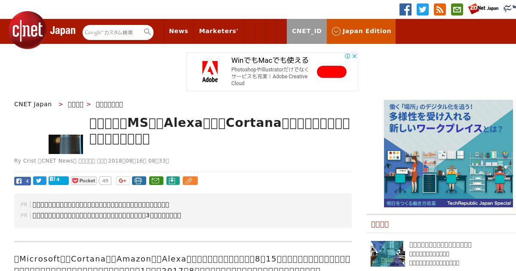Image resolution: width=516 pixels, height=271 pixels.
Task: Tweet this article via Twitter share button
Action: pos(40,181)
